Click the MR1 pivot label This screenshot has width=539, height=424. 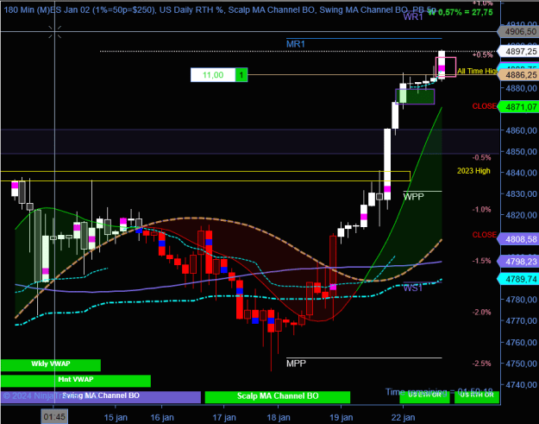(296, 44)
